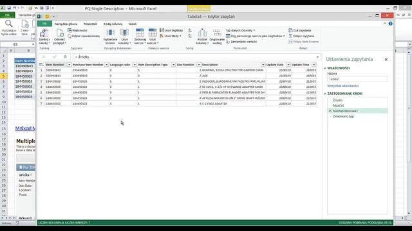
Task: Click the table corner menu icon in grid
Action: click(41, 64)
